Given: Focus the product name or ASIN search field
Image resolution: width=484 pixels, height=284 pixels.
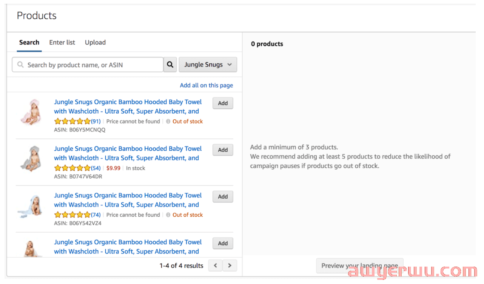Looking at the screenshot, I should coord(88,65).
